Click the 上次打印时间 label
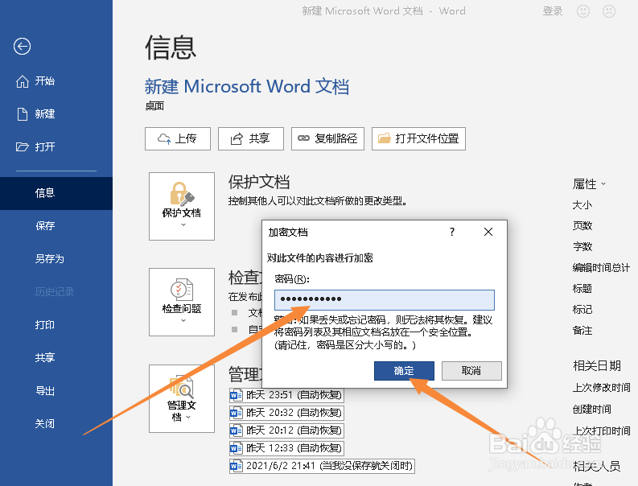638x486 pixels. pyautogui.click(x=601, y=431)
